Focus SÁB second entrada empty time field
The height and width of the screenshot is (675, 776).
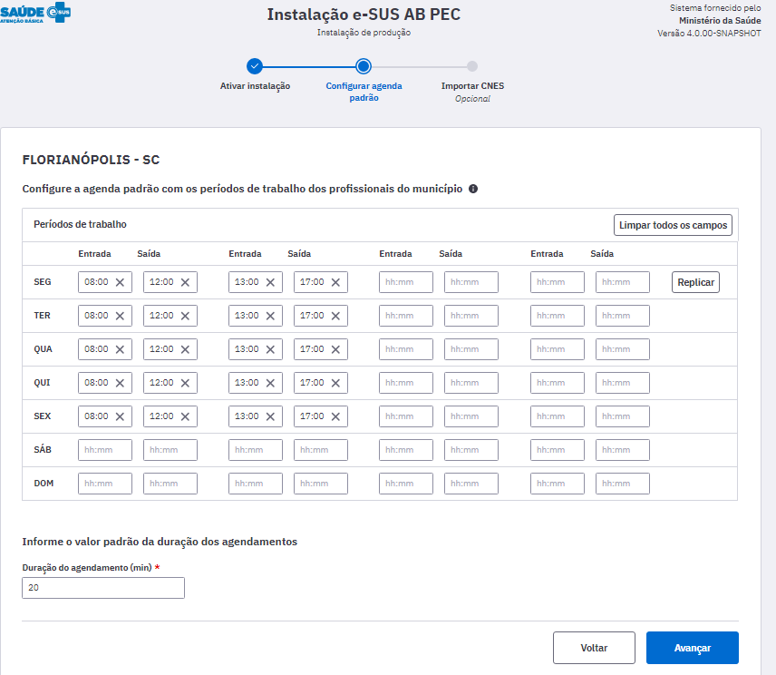[256, 450]
